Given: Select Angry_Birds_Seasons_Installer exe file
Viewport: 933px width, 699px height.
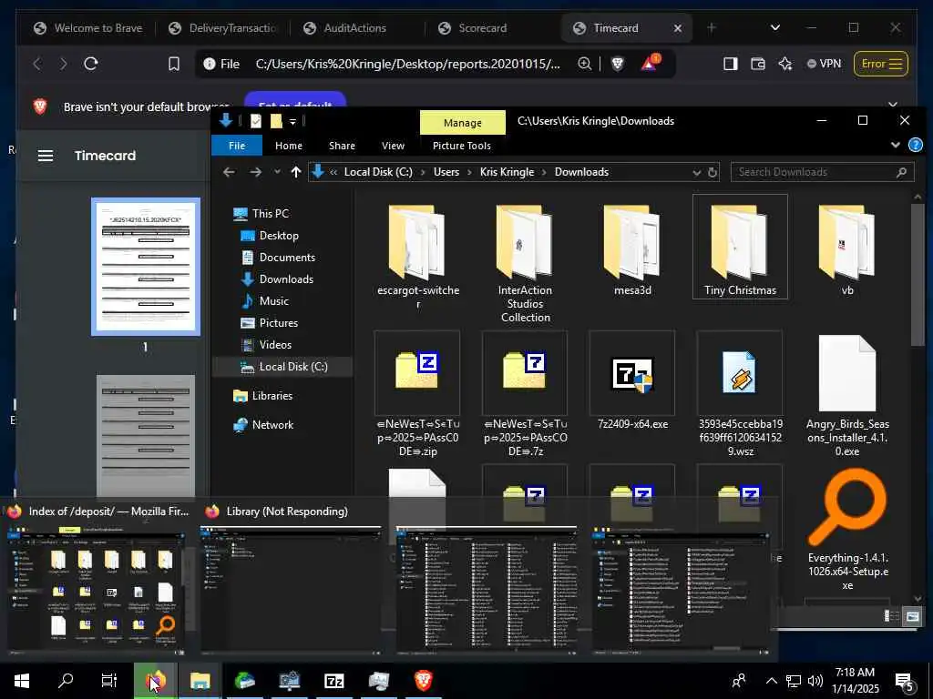Looking at the screenshot, I should point(847,395).
